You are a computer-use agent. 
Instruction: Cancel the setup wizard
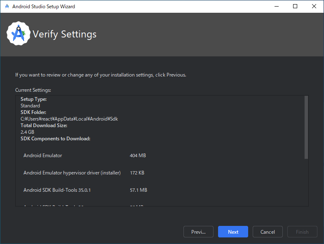coord(268,232)
